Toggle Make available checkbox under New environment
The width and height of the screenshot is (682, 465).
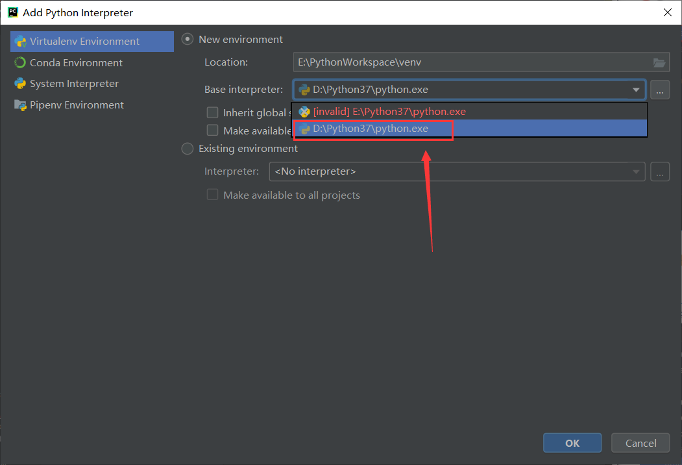coord(212,130)
